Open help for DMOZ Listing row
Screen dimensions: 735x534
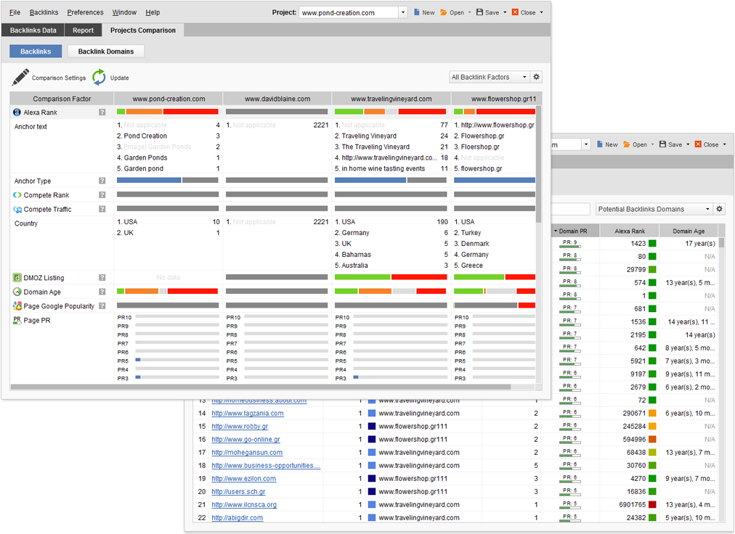pos(102,278)
